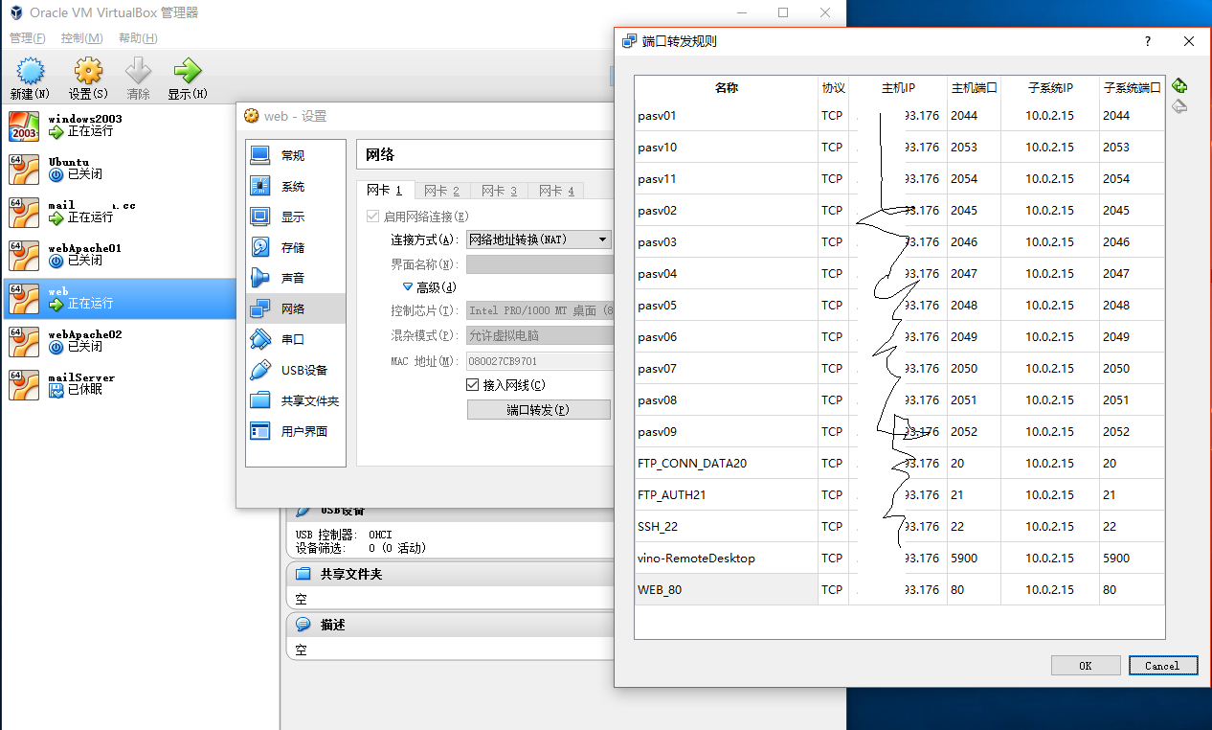1212x730 pixels.
Task: Open the 显示 settings category
Action: [296, 217]
